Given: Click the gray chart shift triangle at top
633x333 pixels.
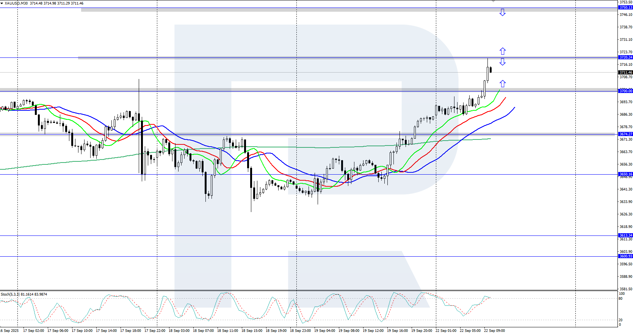Looking at the screenshot, I should [x=493, y=2].
